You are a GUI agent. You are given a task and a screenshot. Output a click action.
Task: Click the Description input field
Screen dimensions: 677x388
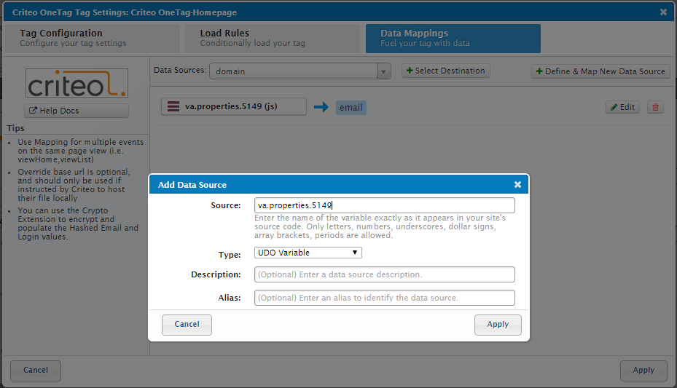coord(384,274)
